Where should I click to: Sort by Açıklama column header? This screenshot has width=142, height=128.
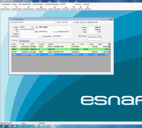[59, 44]
